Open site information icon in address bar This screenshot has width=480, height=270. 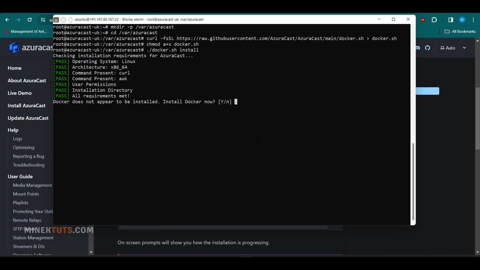point(43,20)
